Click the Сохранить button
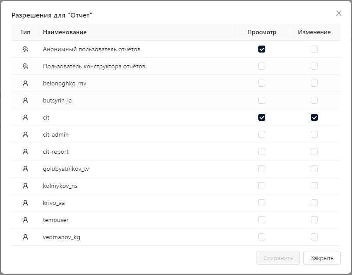Screen dimensions: 352x275 (278, 258)
